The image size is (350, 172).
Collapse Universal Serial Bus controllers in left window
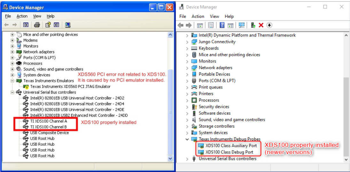(12, 92)
